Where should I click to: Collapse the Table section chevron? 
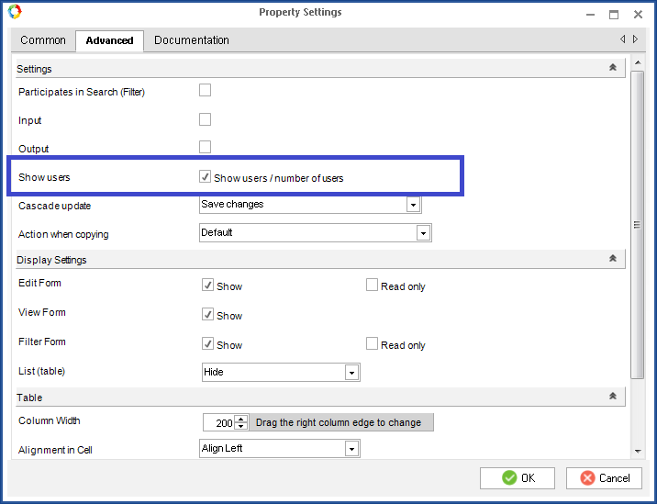tap(613, 396)
